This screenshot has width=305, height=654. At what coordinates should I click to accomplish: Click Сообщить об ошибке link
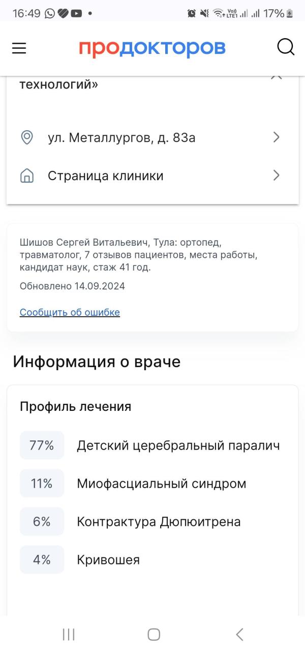pos(70,312)
